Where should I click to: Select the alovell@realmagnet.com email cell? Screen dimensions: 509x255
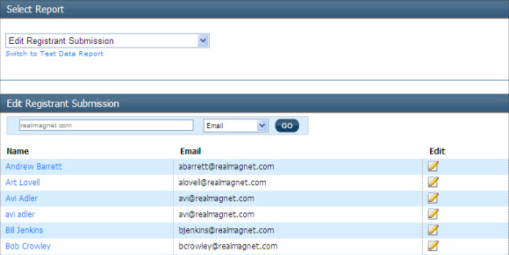(223, 182)
